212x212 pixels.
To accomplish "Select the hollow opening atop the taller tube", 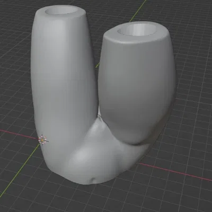I will pos(62,11).
